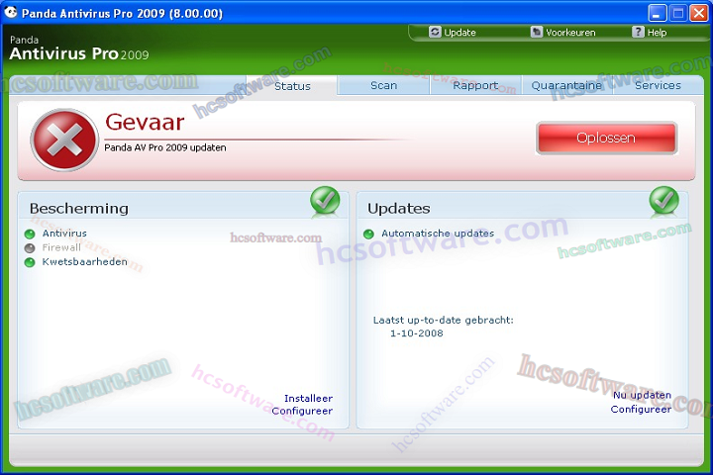Image resolution: width=713 pixels, height=475 pixels.
Task: Minimize the Panda Antivirus window
Action: click(x=657, y=13)
